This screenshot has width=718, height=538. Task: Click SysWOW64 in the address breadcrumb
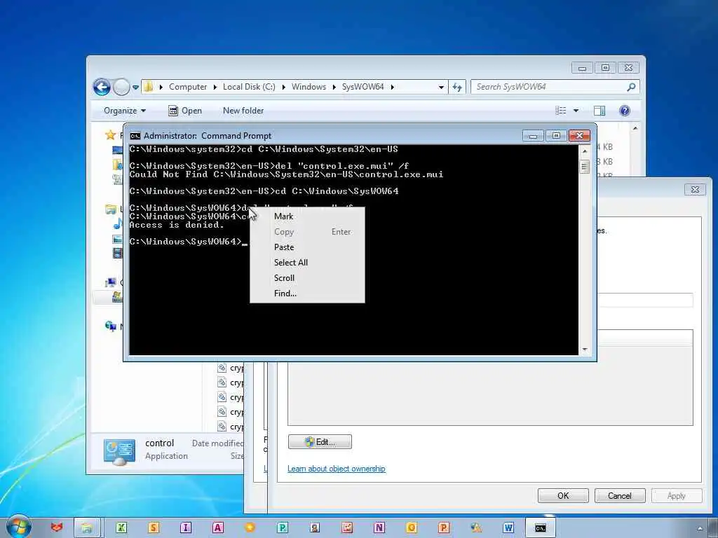(x=363, y=87)
